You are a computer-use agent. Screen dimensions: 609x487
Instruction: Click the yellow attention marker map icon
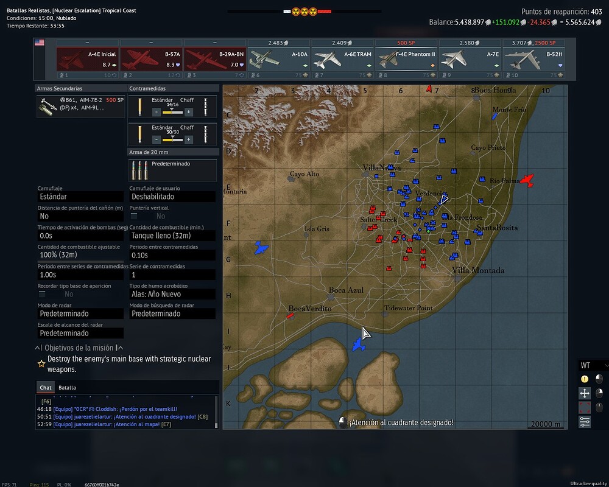[x=585, y=379]
